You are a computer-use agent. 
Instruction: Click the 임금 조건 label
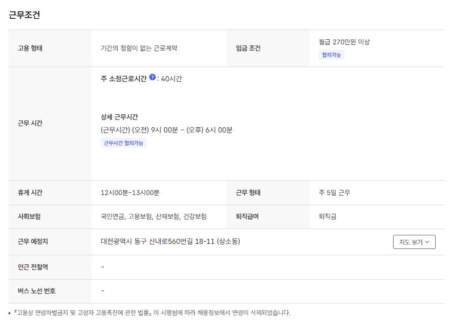click(x=248, y=48)
